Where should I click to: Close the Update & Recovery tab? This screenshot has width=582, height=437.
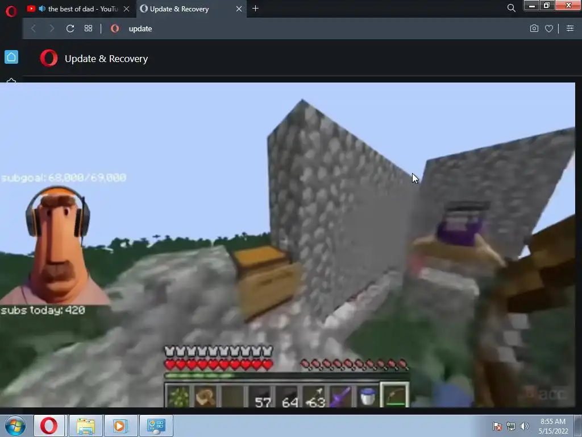click(239, 9)
